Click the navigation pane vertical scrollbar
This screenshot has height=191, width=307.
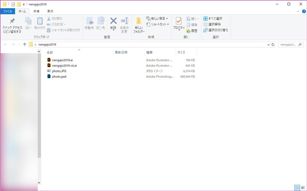coord(39,105)
